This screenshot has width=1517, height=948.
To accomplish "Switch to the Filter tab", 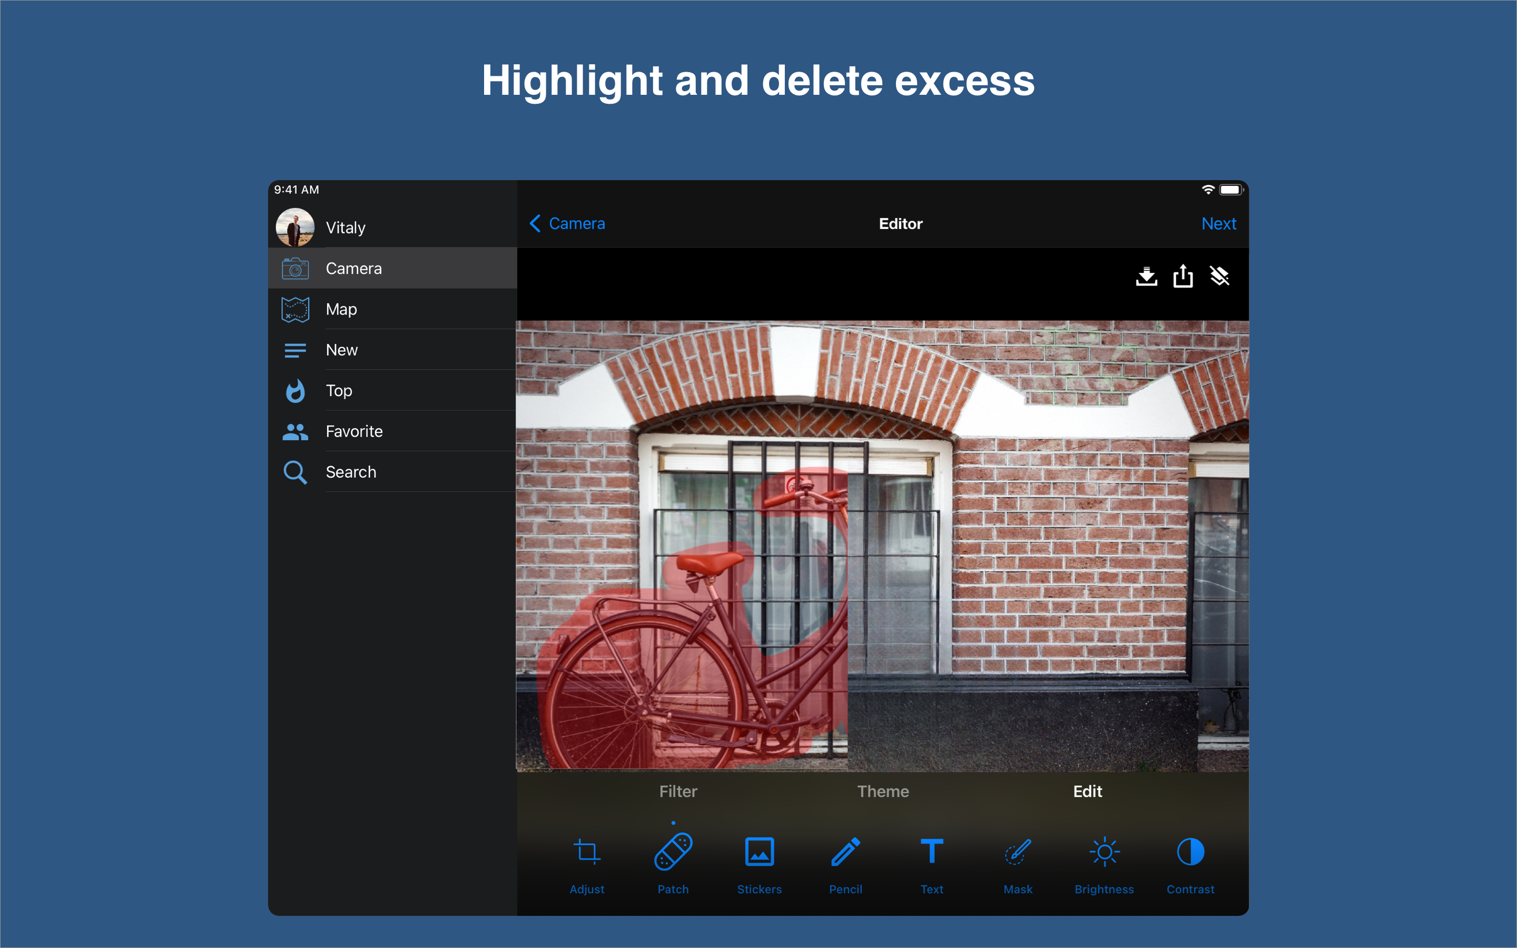I will click(x=677, y=791).
